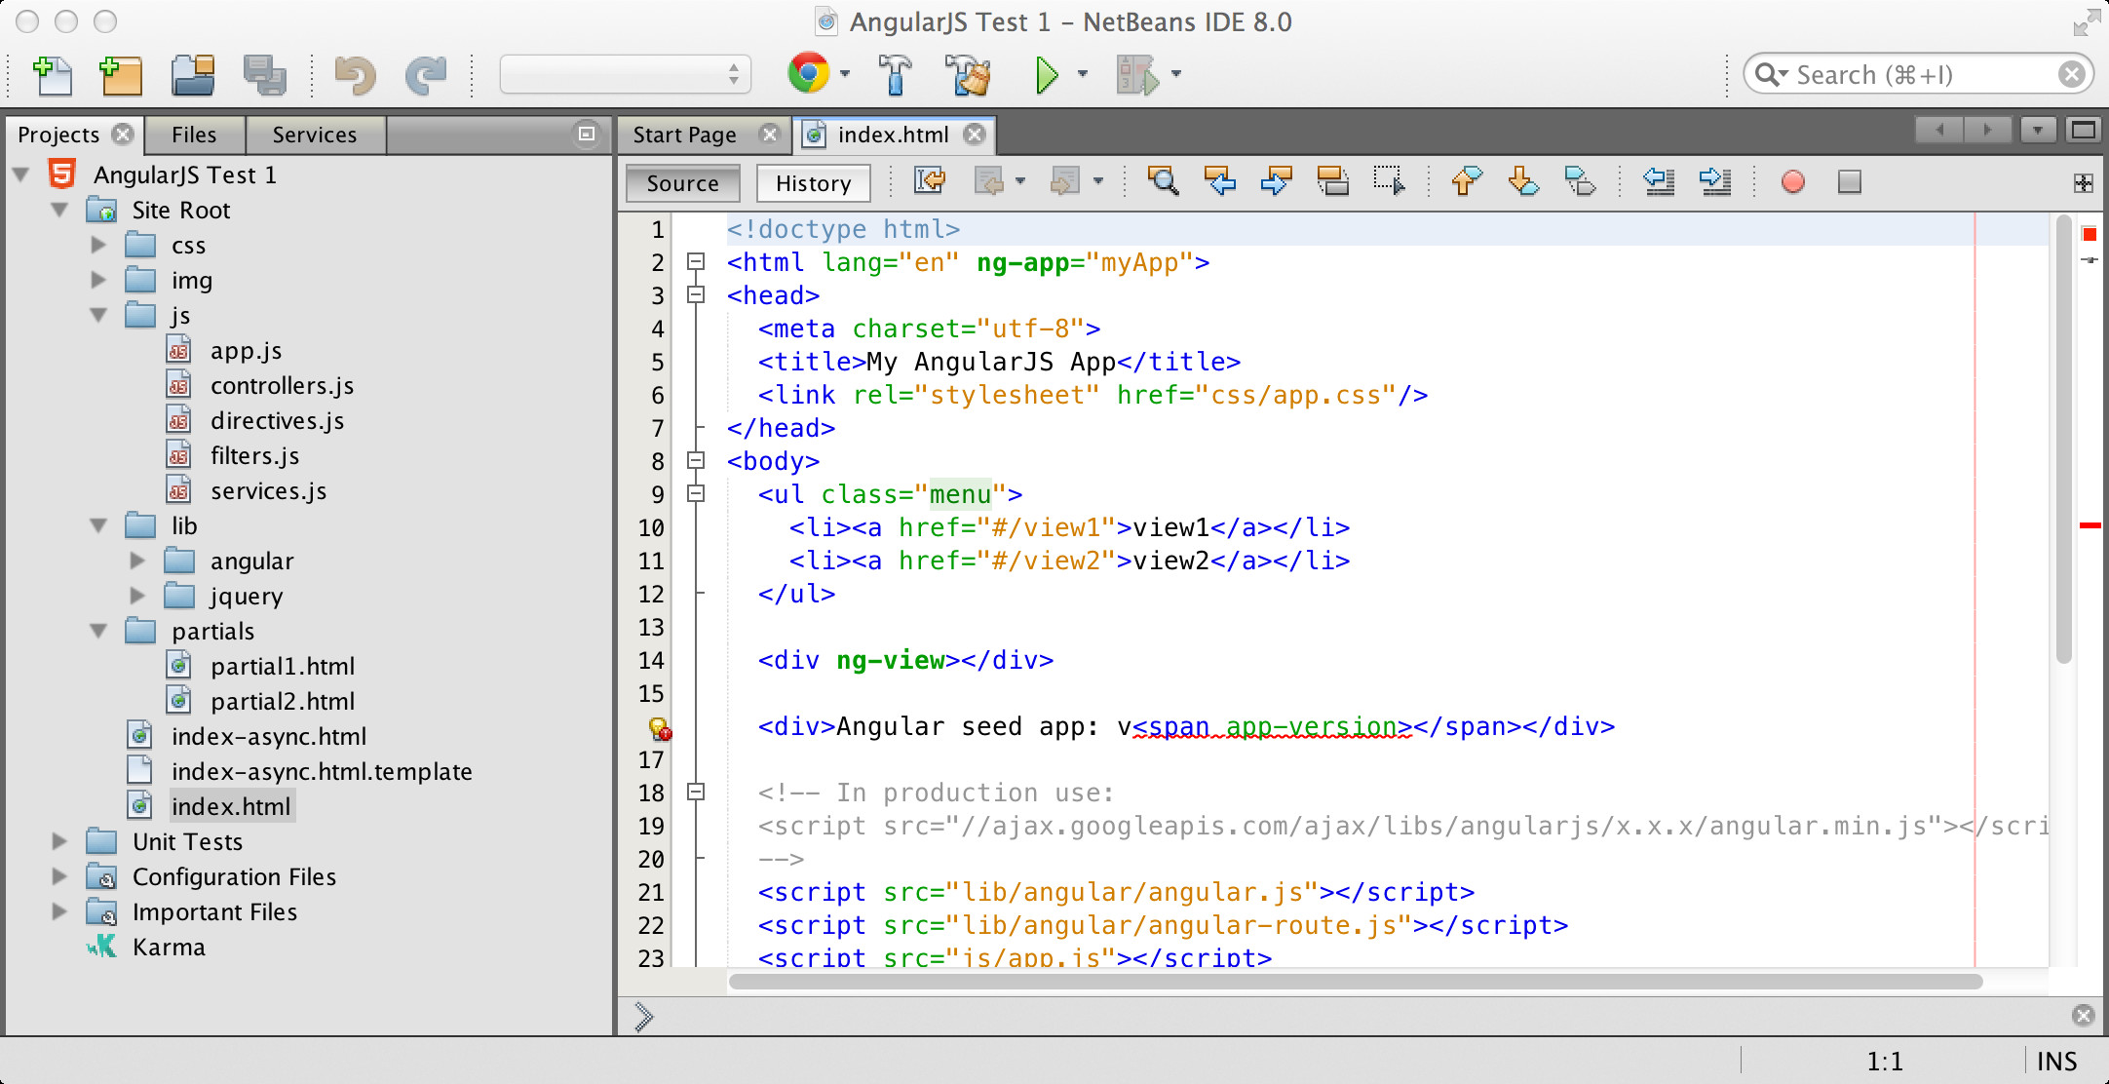Screen dimensions: 2109x1084
Task: Collapse the Site Root node
Action: [x=59, y=211]
